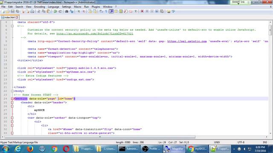
Task: Click the spell-check plugin checkmark icon
Action: coord(173,11)
